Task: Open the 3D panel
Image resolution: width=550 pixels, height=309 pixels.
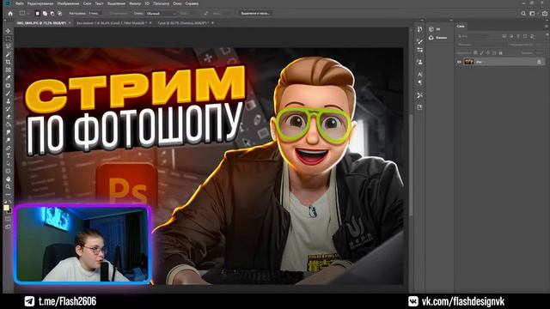Action: (435, 29)
